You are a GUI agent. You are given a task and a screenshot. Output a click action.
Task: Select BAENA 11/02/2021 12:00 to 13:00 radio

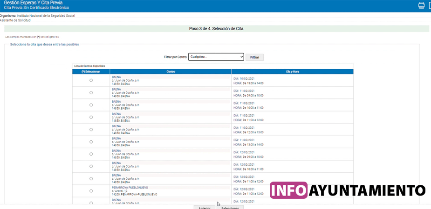pos(91,130)
